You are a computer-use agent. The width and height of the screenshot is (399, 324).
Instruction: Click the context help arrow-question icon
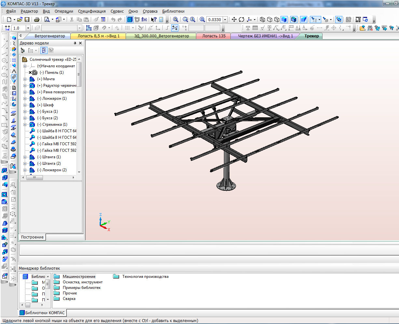(154, 19)
